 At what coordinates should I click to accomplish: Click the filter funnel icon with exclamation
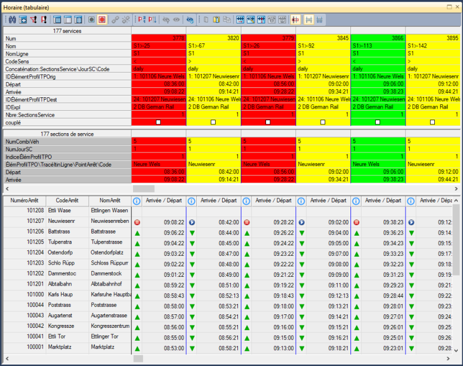pyautogui.click(x=33, y=19)
